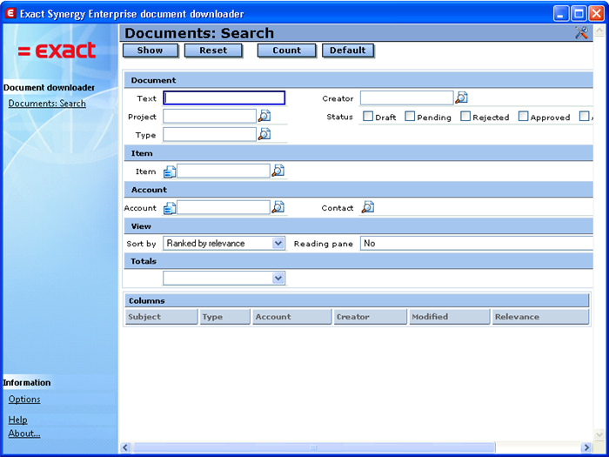Click the Default button

click(x=348, y=50)
